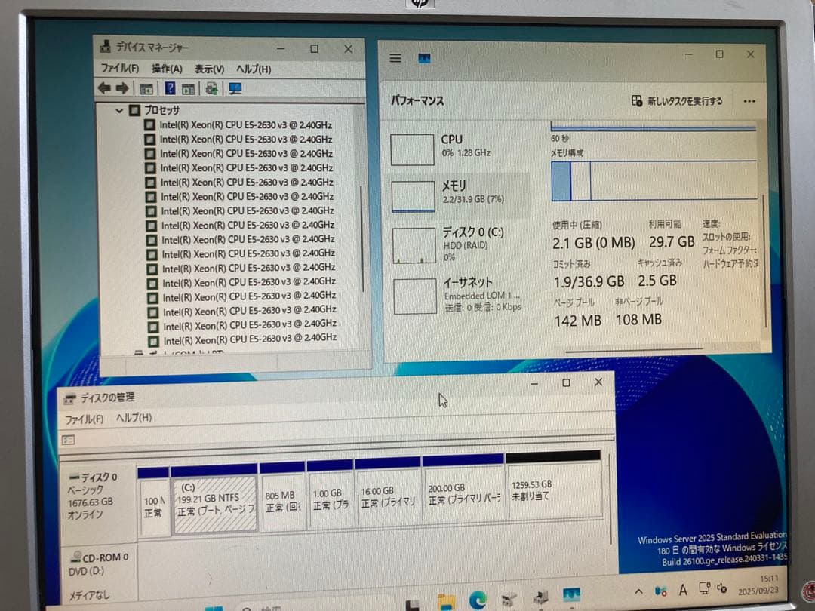Click the 使用中 (圧縮) 2.1 GB value
The image size is (815, 611).
[594, 243]
